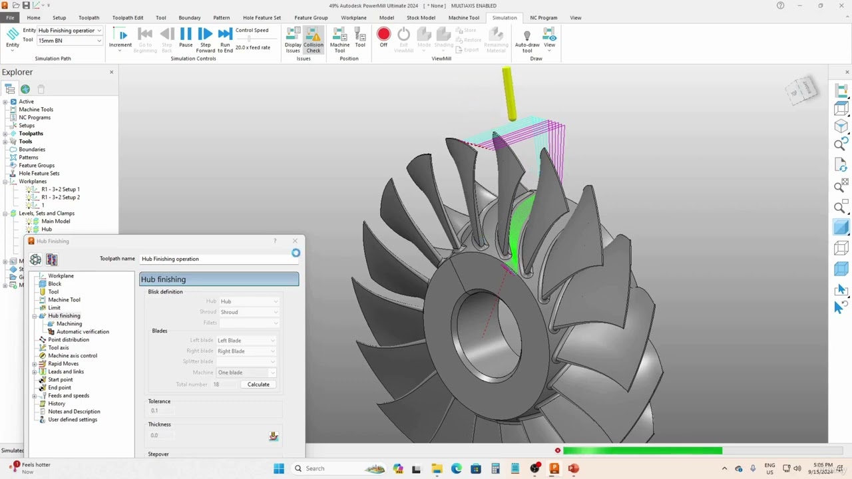The width and height of the screenshot is (852, 479).
Task: Expand the Rapid Moves tree node
Action: pos(35,364)
